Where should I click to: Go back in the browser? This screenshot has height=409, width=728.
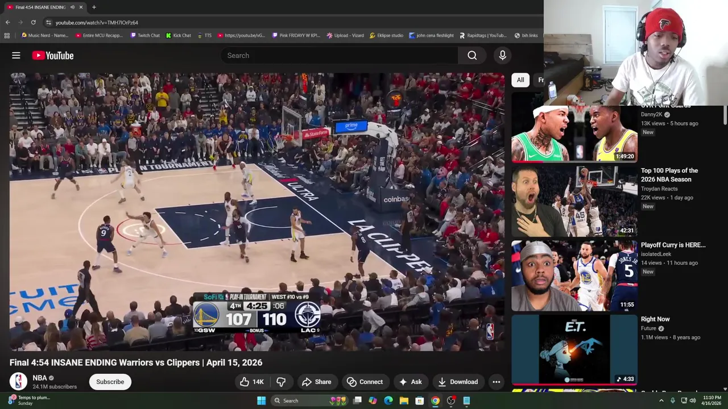[7, 22]
